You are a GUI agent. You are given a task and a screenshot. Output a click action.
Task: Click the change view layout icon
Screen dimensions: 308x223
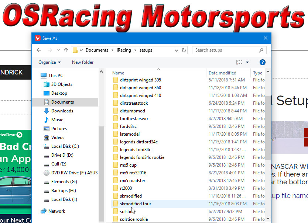239,62
